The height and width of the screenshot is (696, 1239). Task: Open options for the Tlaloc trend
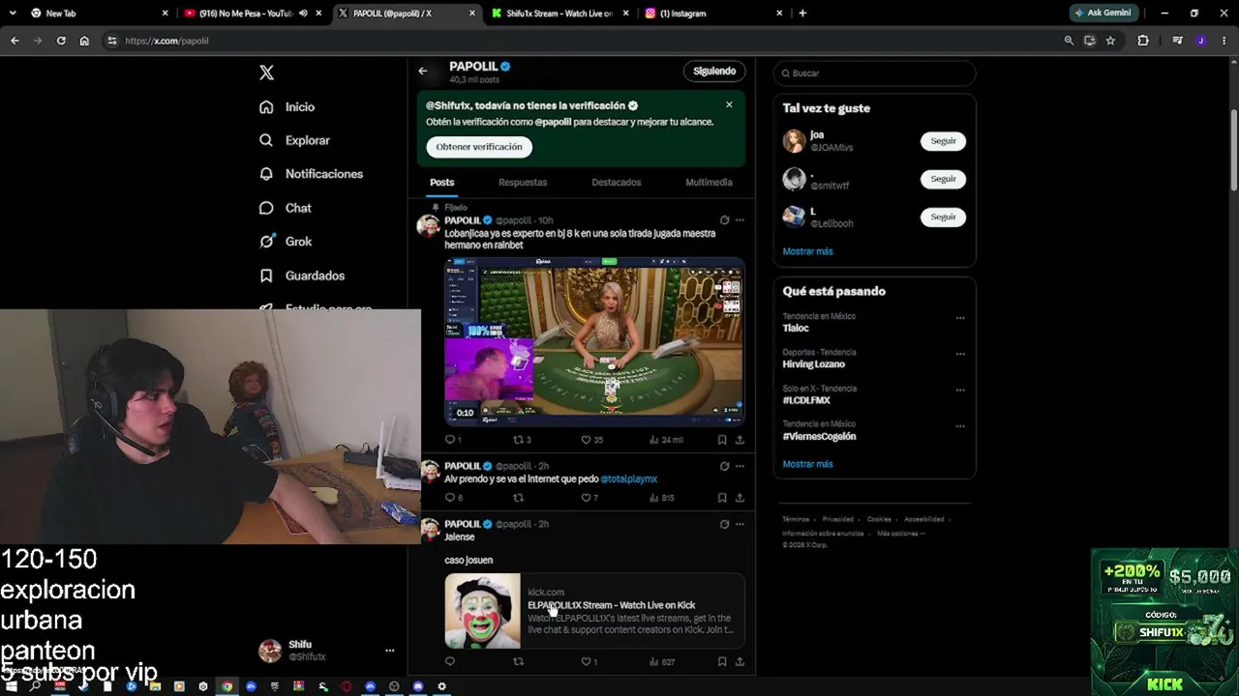click(960, 318)
